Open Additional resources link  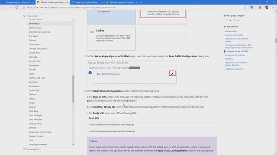[x=234, y=69]
